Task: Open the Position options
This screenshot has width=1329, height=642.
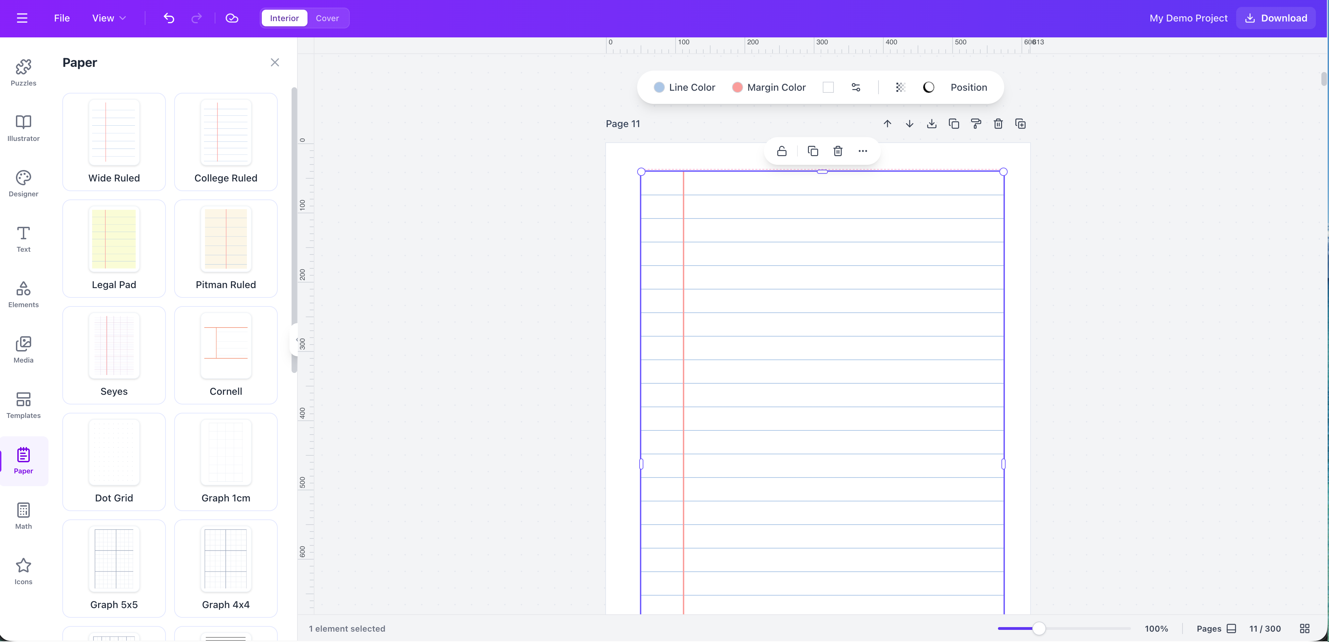Action: pos(969,87)
